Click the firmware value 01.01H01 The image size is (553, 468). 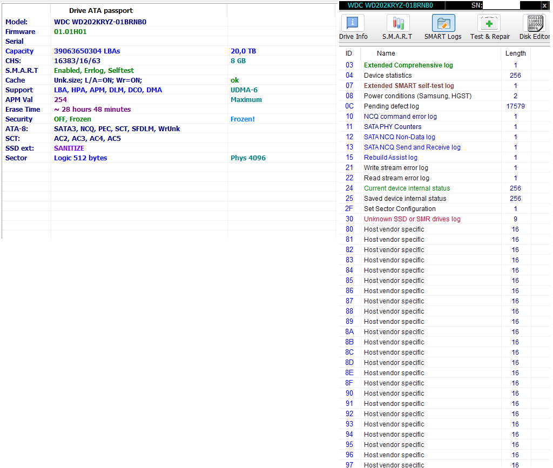point(70,32)
